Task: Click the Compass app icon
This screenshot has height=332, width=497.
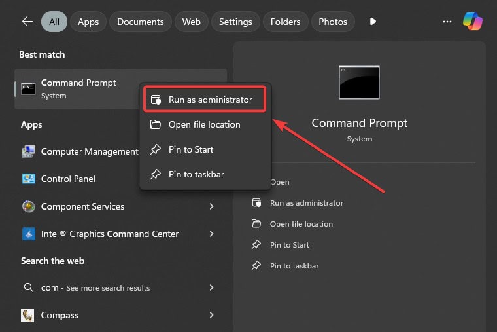Action: click(x=27, y=316)
